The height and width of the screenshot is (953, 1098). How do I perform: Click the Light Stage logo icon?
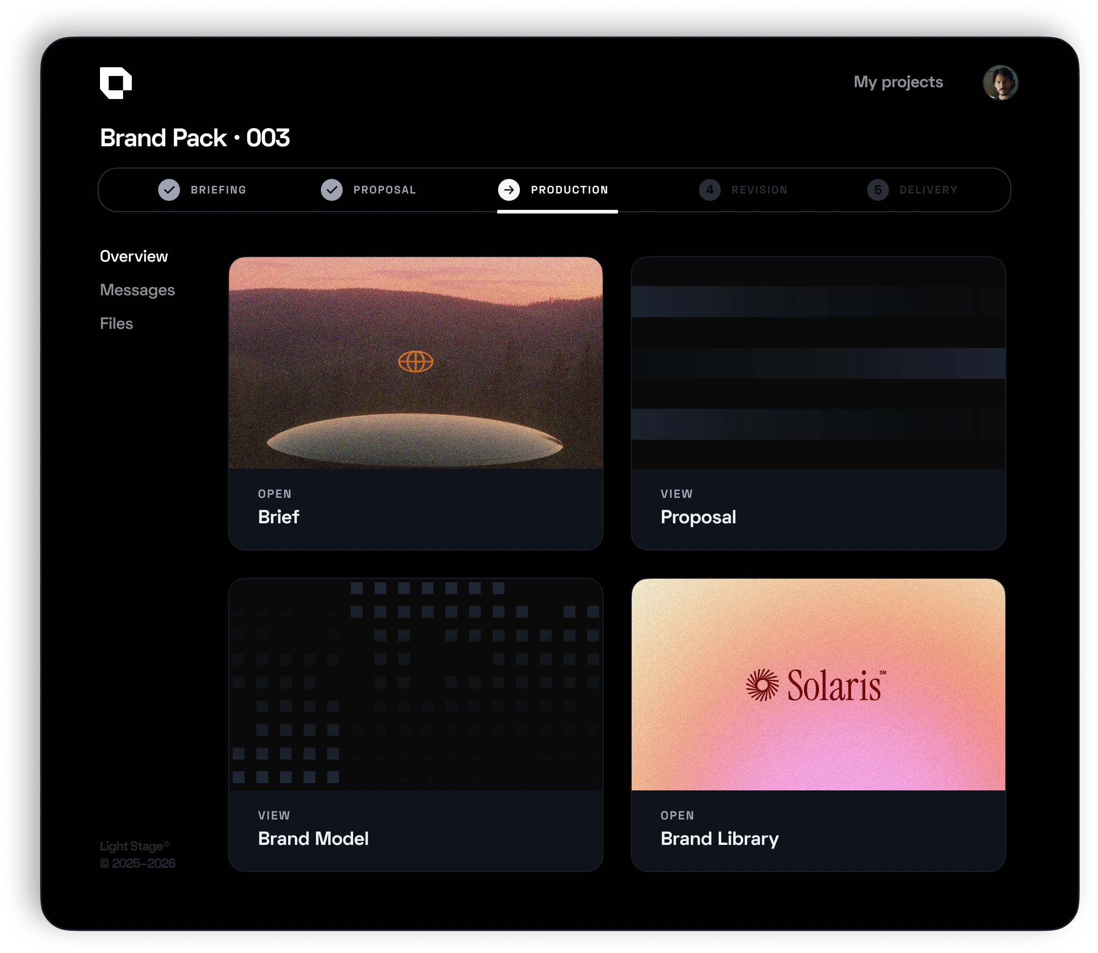tap(115, 83)
